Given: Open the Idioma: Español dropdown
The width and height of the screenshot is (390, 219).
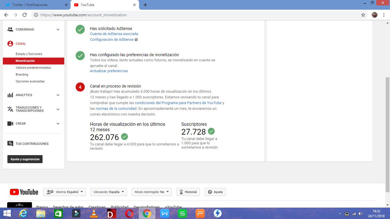Looking at the screenshot, I should tap(64, 192).
